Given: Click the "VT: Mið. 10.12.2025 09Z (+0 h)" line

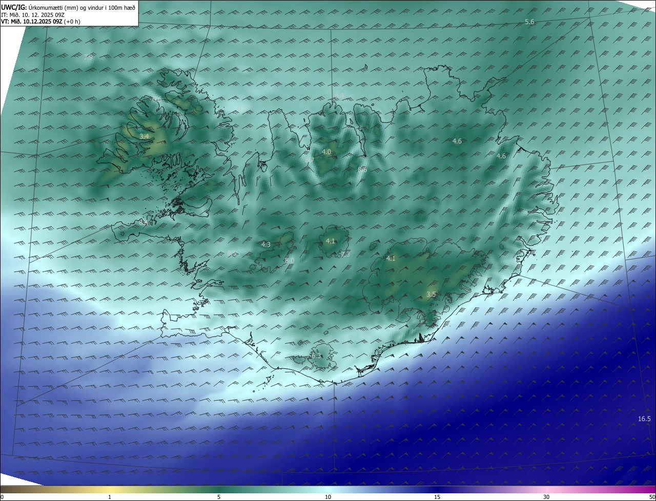Looking at the screenshot, I should tap(40, 22).
